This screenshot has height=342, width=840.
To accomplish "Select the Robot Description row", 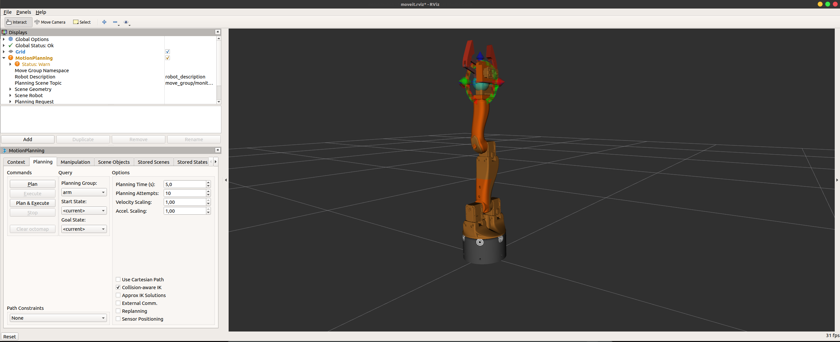I will (108, 76).
